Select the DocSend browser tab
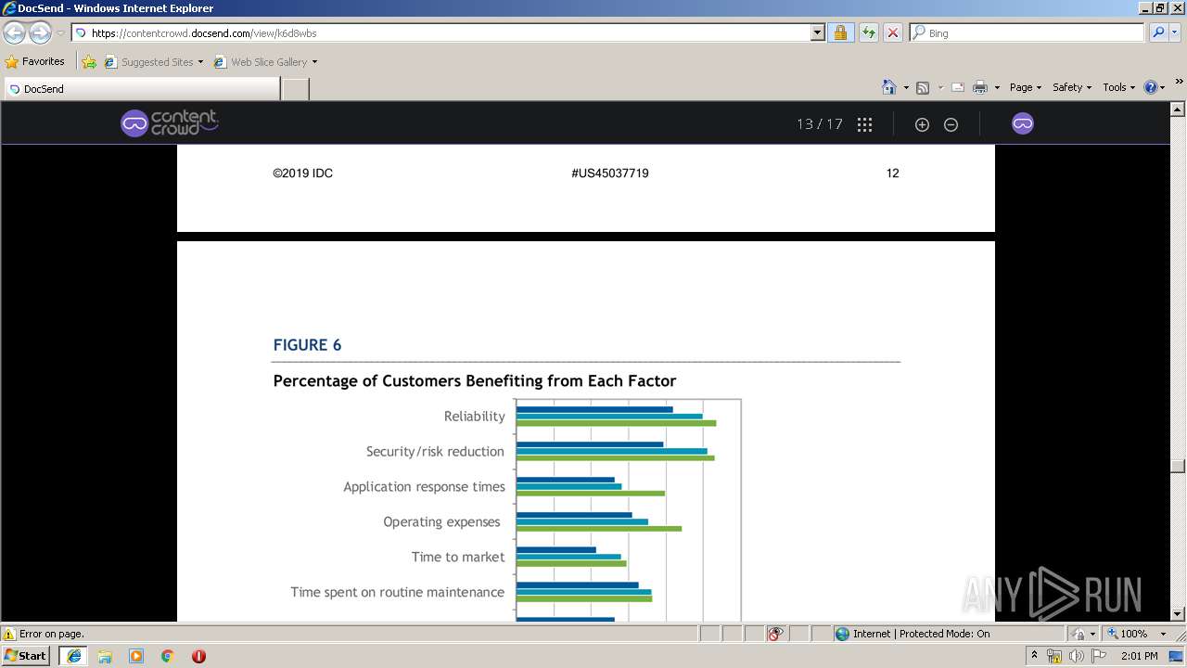Screen dimensions: 1187x668 point(142,89)
